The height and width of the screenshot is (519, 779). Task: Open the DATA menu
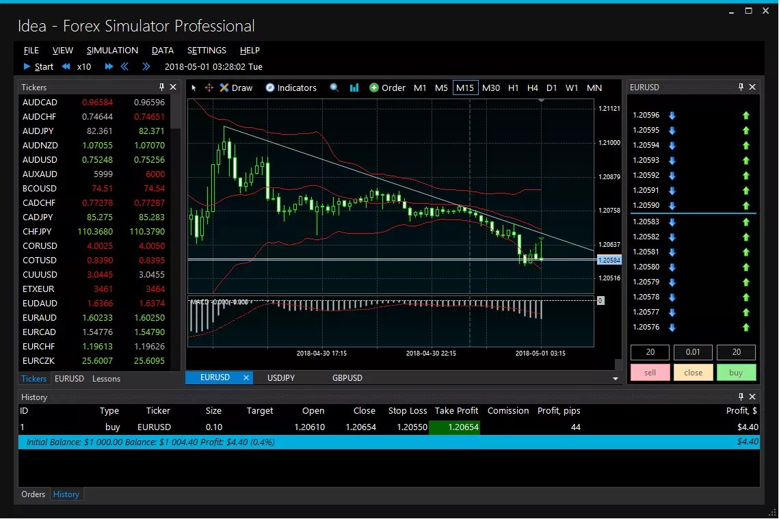tap(163, 51)
